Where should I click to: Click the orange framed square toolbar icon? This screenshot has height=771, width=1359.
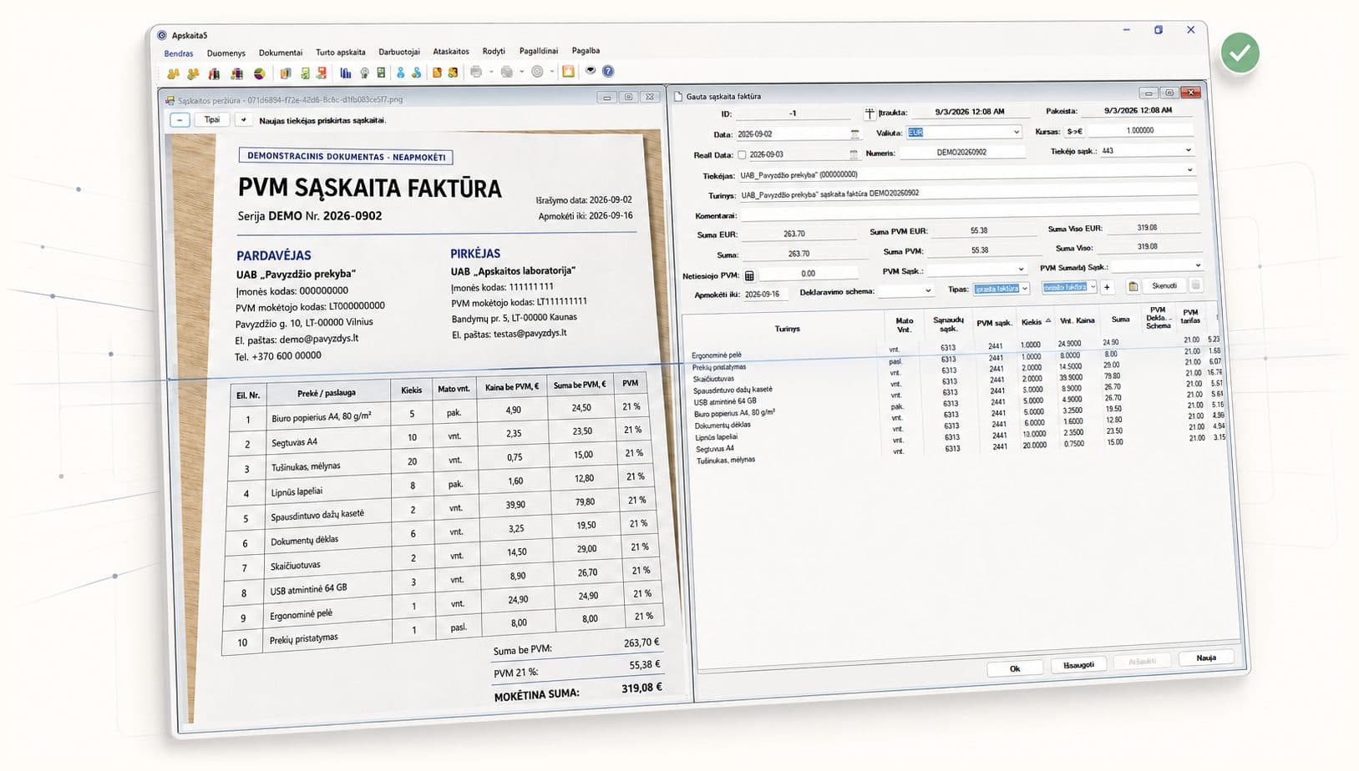(x=568, y=71)
